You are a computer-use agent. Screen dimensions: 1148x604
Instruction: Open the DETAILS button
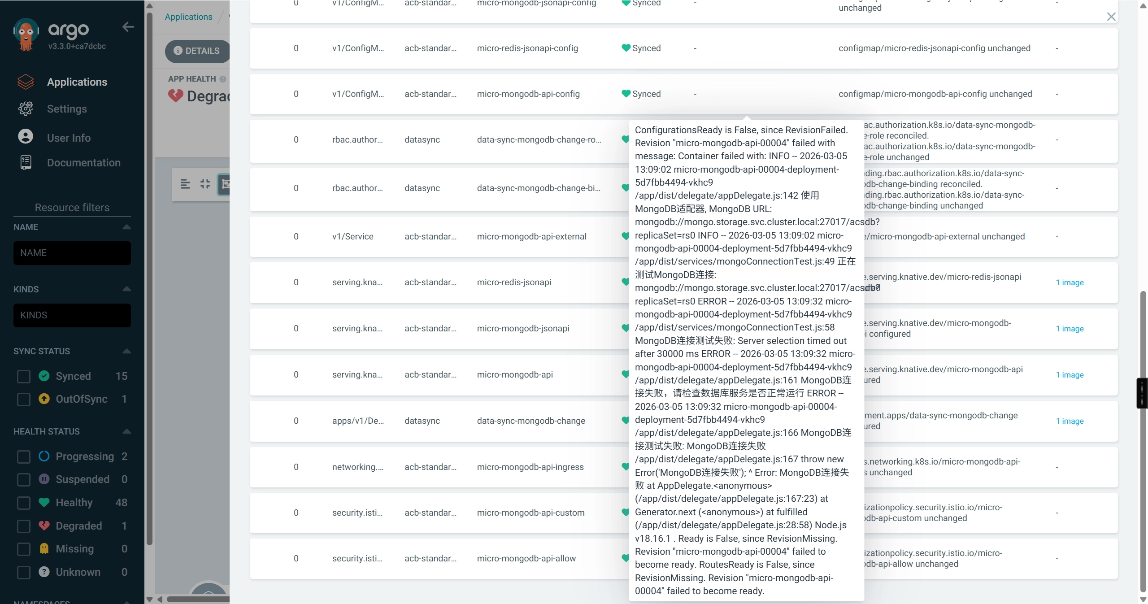[197, 51]
